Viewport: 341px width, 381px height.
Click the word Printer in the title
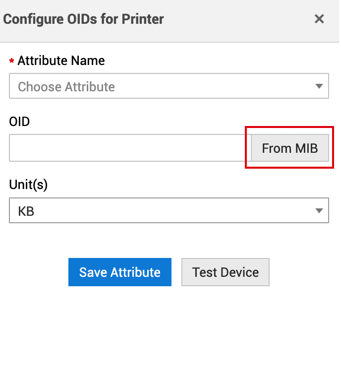143,19
